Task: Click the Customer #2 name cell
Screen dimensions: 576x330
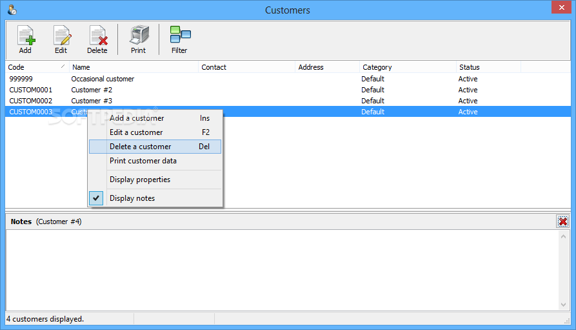Action: 92,90
